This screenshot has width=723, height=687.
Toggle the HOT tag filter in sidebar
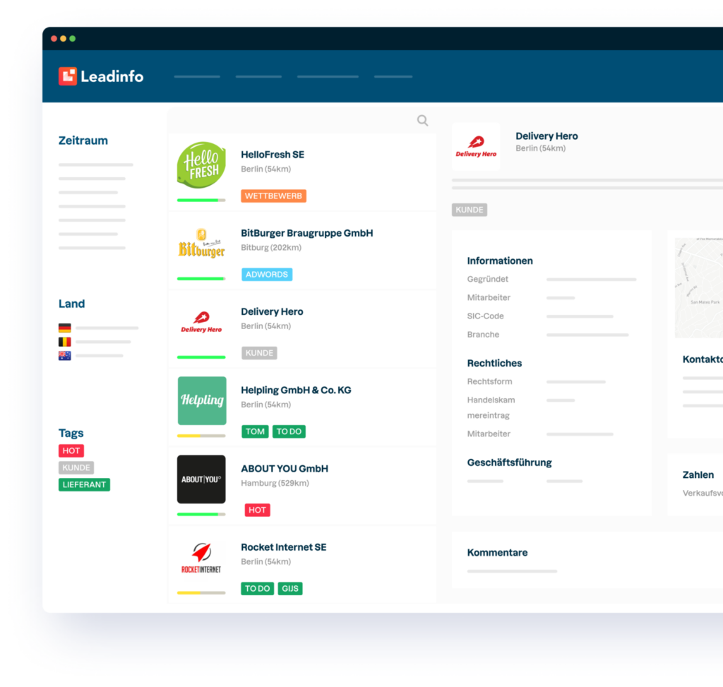[x=71, y=450]
